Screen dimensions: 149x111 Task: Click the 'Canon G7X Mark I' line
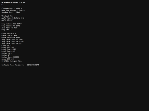(x=9, y=34)
